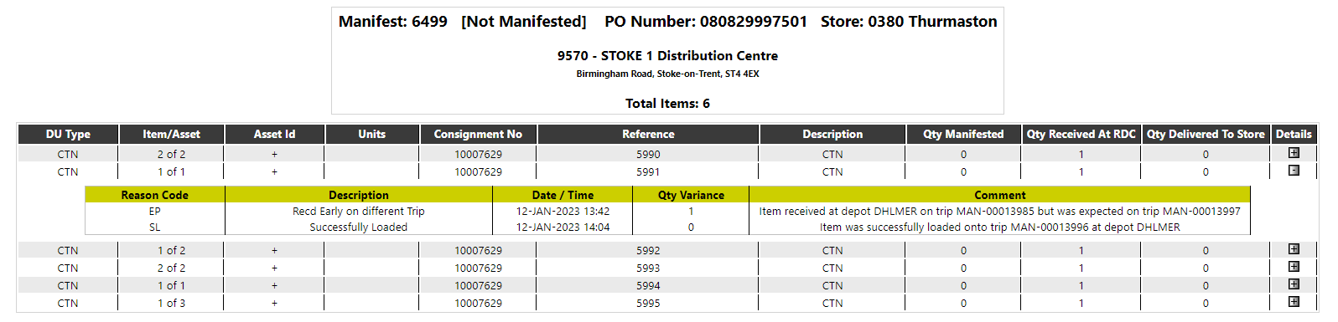Click the Qty Received At RDC header
The height and width of the screenshot is (322, 1338).
click(x=1081, y=134)
